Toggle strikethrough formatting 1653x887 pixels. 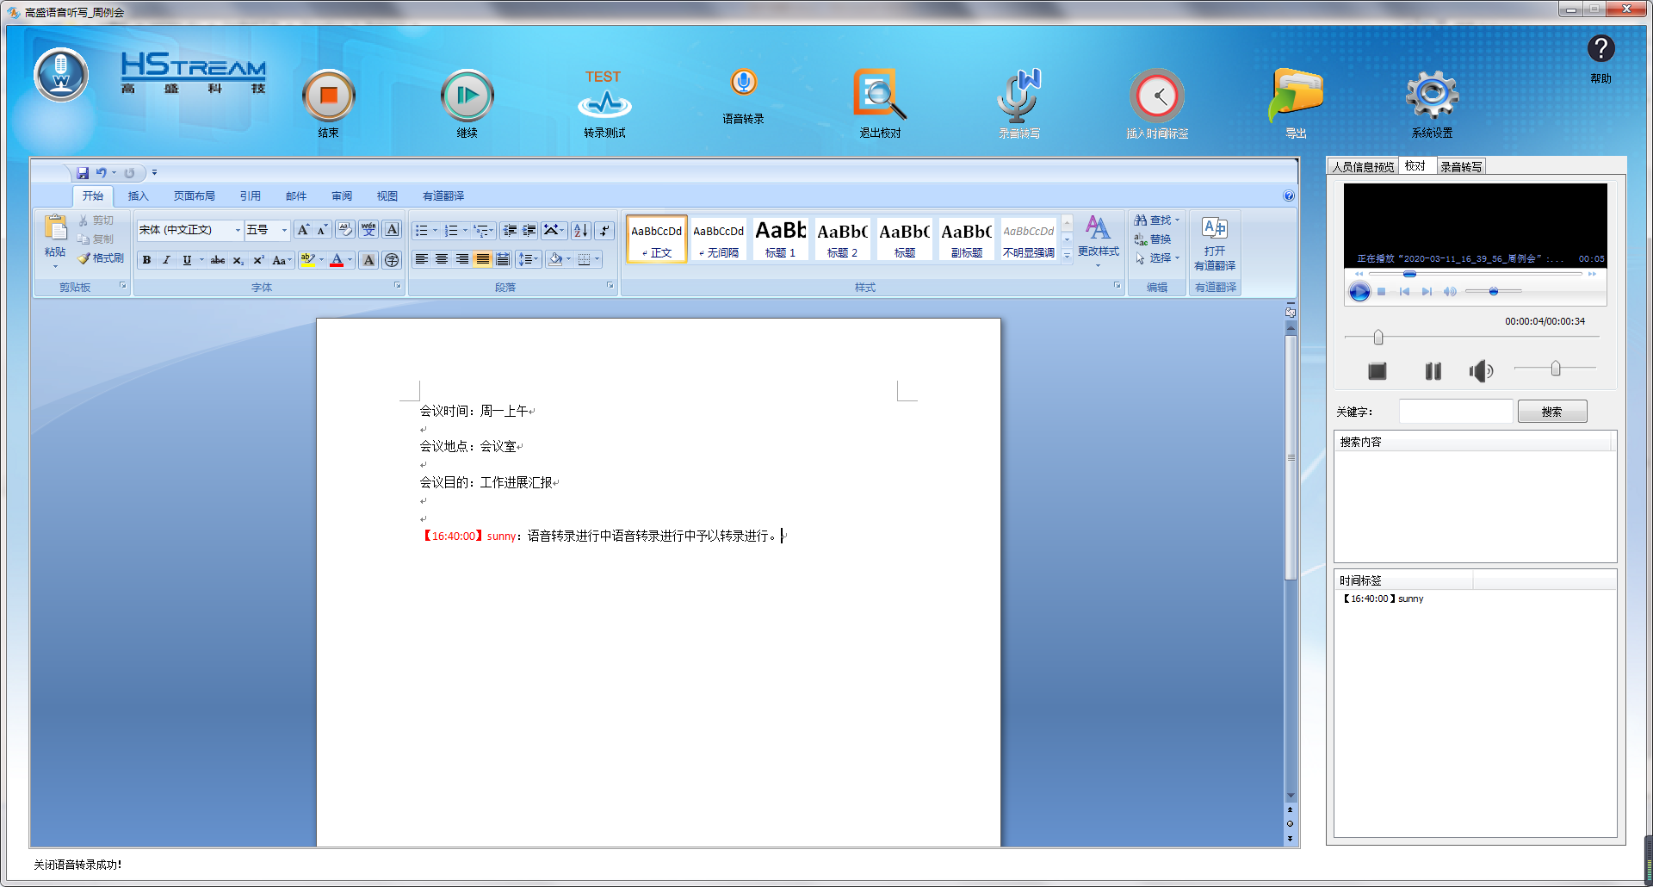(x=218, y=260)
